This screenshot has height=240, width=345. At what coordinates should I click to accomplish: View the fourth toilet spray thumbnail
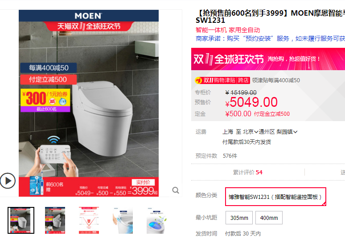coord(123,220)
